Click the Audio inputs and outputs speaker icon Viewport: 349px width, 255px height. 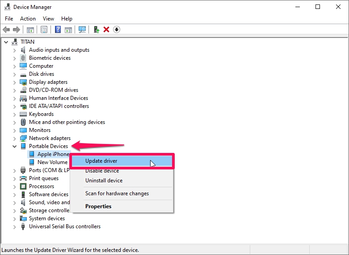point(23,50)
